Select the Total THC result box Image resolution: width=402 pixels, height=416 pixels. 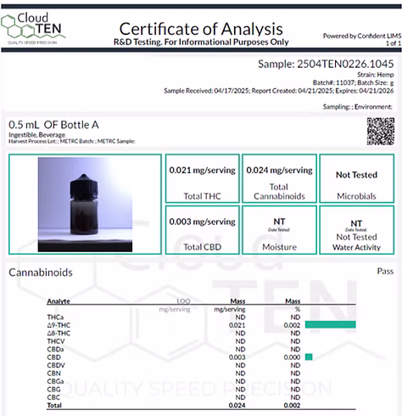pyautogui.click(x=203, y=178)
